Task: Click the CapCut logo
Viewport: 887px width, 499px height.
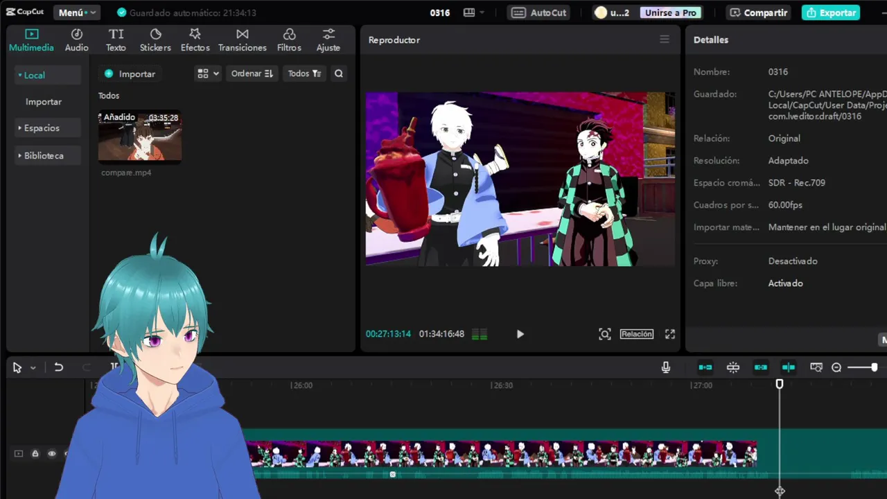Action: 25,12
